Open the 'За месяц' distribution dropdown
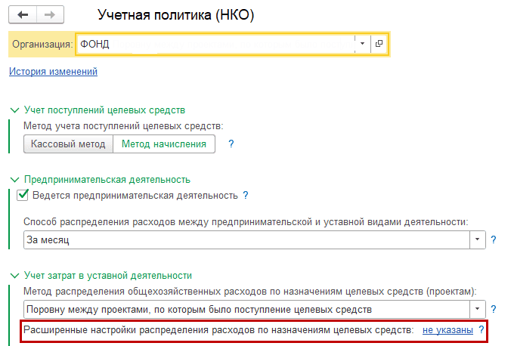This screenshot has height=346, width=511. point(478,240)
